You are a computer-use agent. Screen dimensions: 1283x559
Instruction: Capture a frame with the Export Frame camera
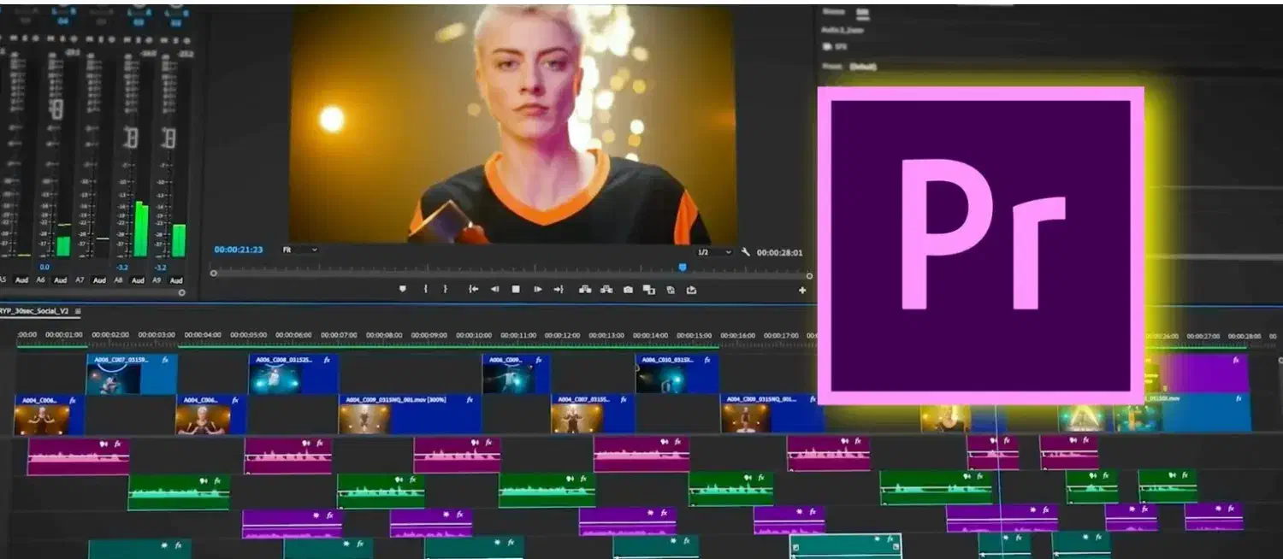628,290
